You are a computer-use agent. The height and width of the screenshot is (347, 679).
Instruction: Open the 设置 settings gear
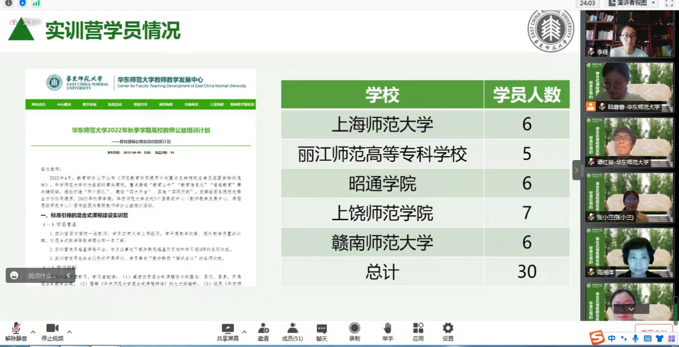click(448, 332)
